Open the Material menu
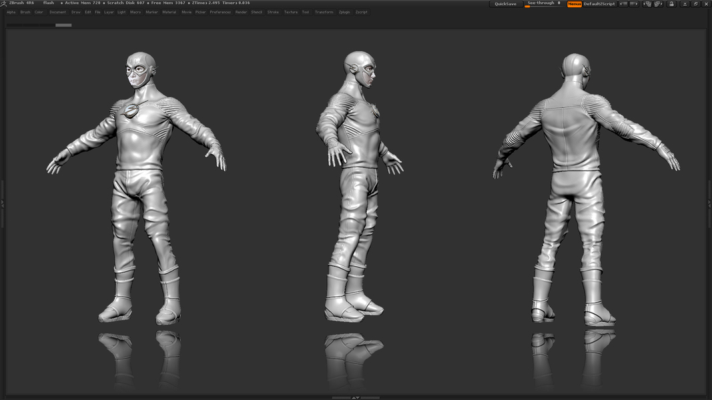Screen dimensions: 712x400 169,12
